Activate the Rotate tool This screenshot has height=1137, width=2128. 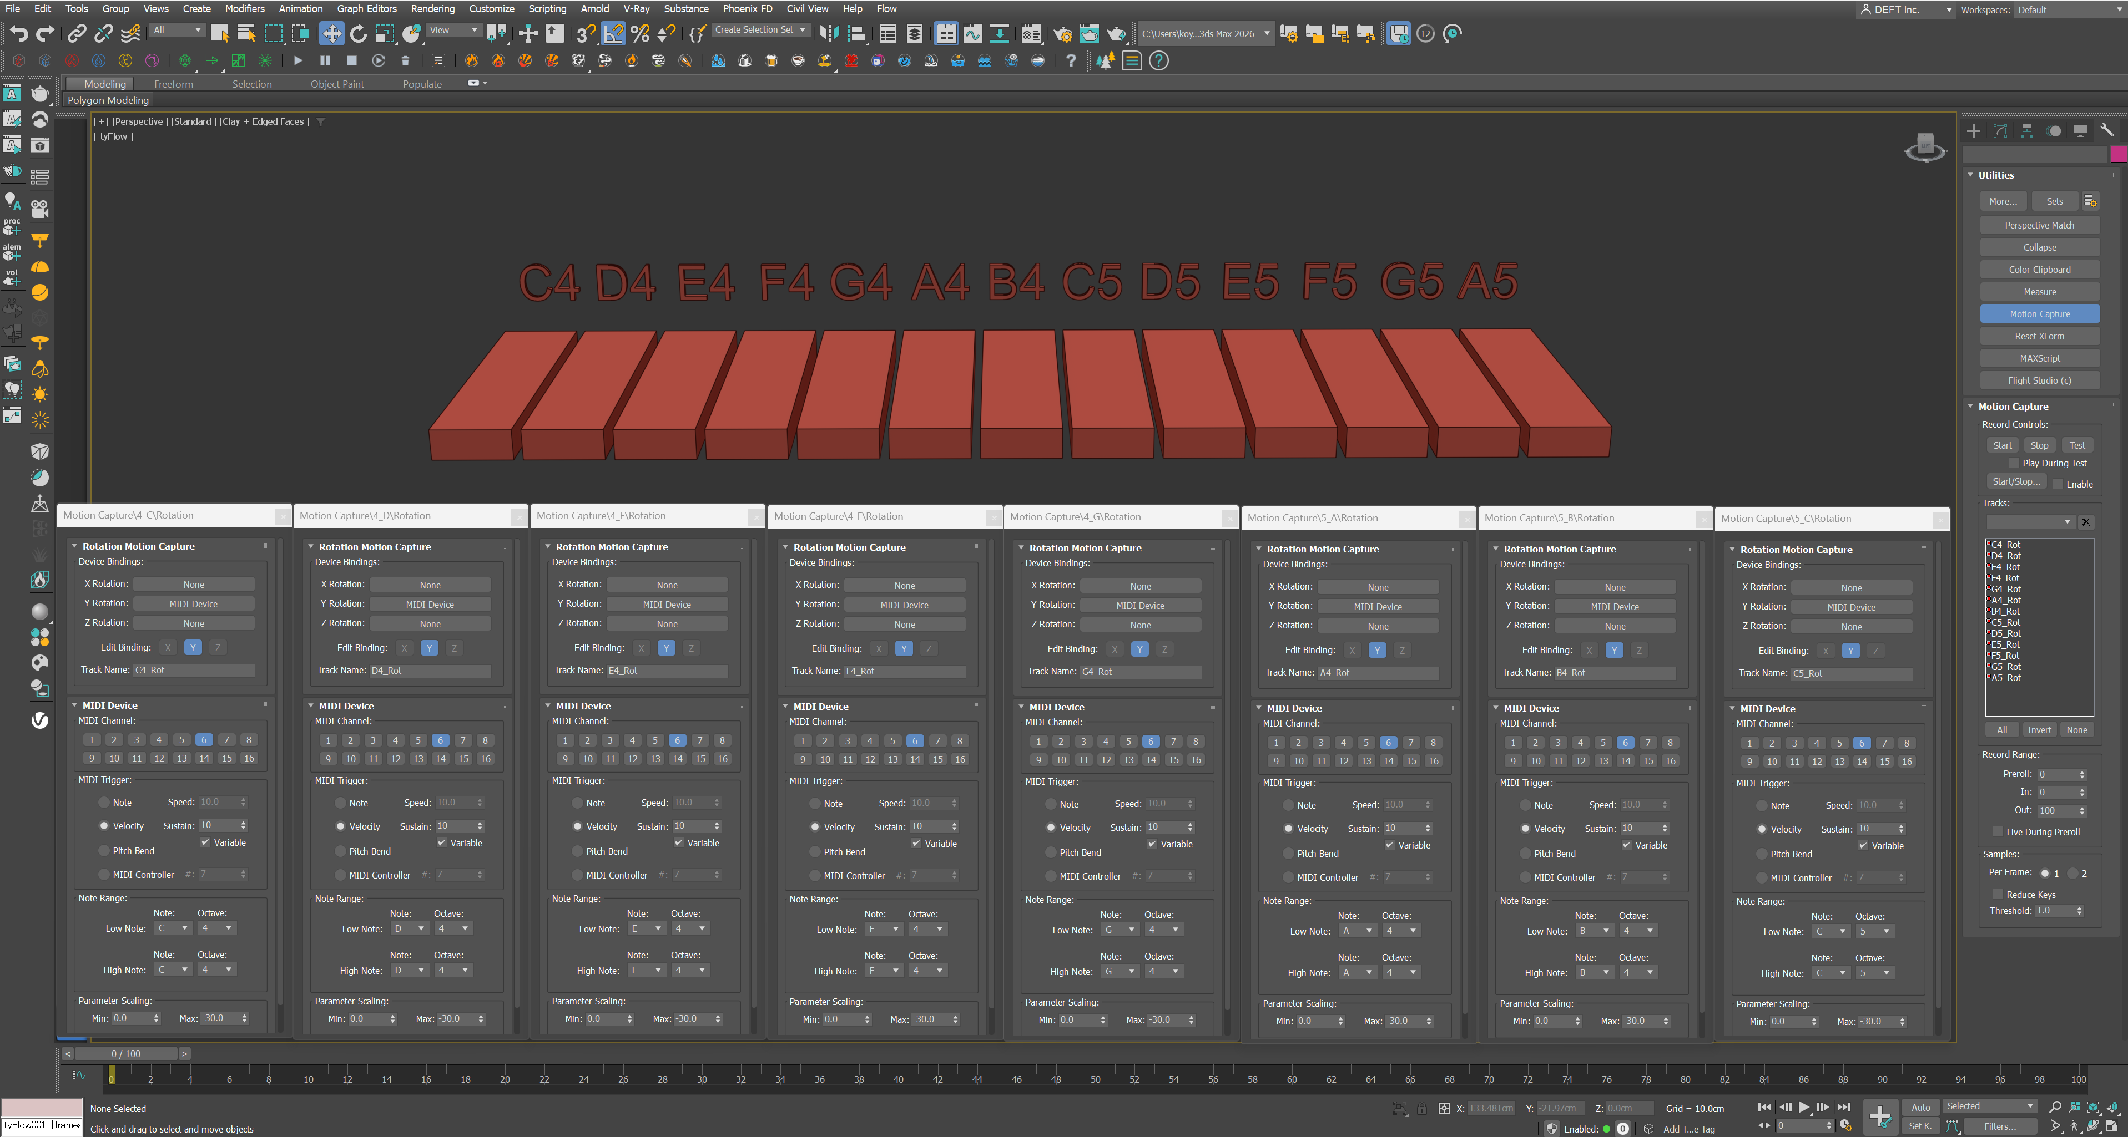pyautogui.click(x=357, y=34)
